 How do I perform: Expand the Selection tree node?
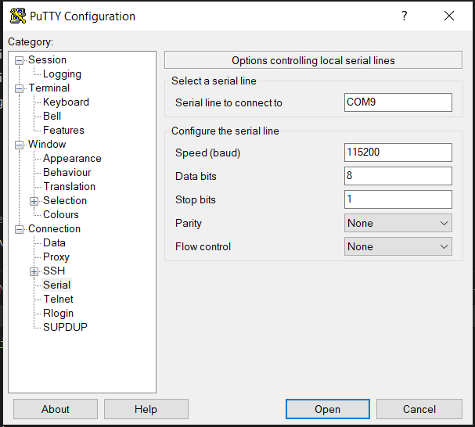coord(34,201)
